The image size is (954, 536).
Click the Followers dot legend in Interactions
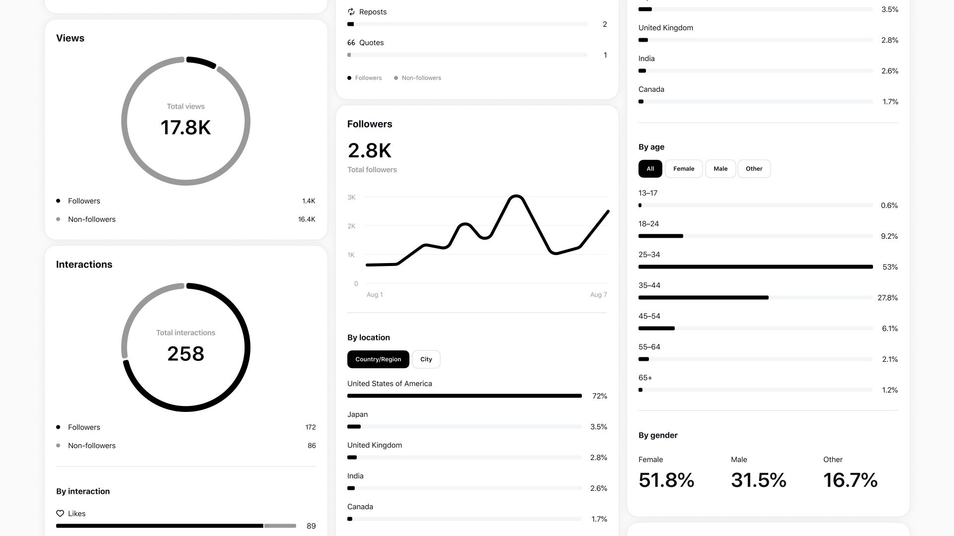pos(58,427)
